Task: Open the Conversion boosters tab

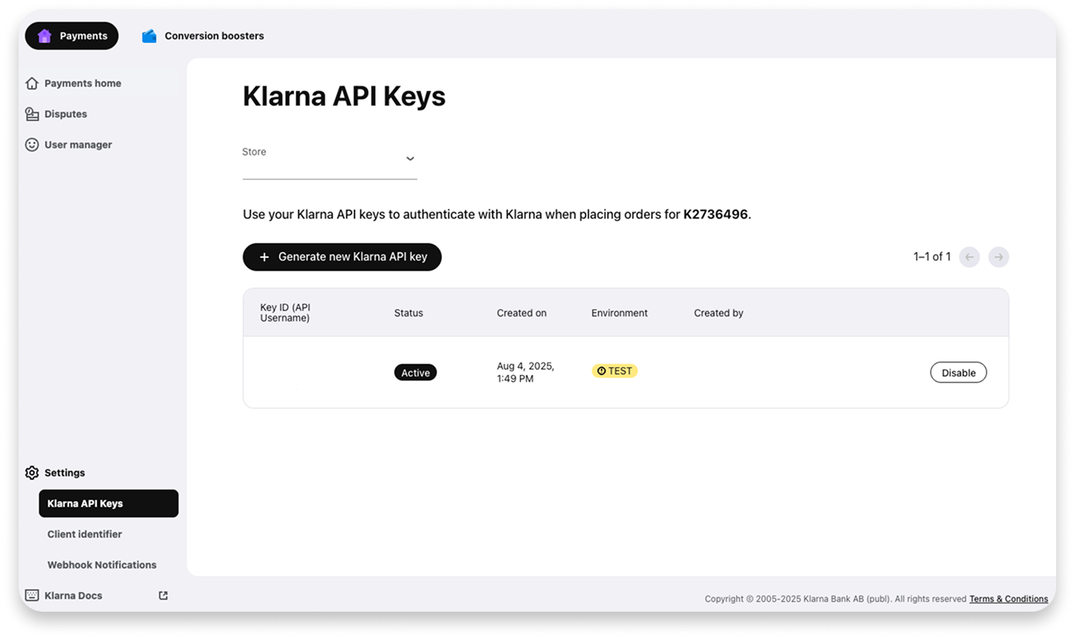Action: 214,36
